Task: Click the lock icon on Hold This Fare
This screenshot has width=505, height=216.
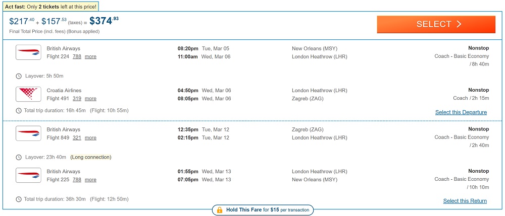Action: (x=220, y=210)
